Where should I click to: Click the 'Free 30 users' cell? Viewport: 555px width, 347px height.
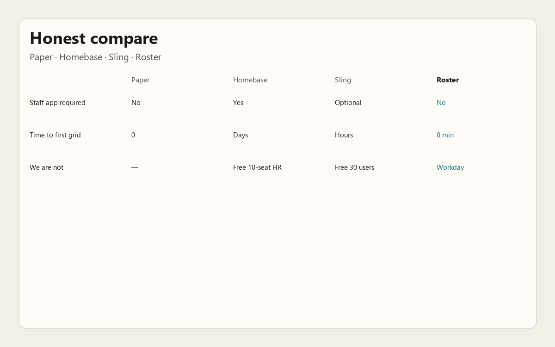pyautogui.click(x=354, y=167)
